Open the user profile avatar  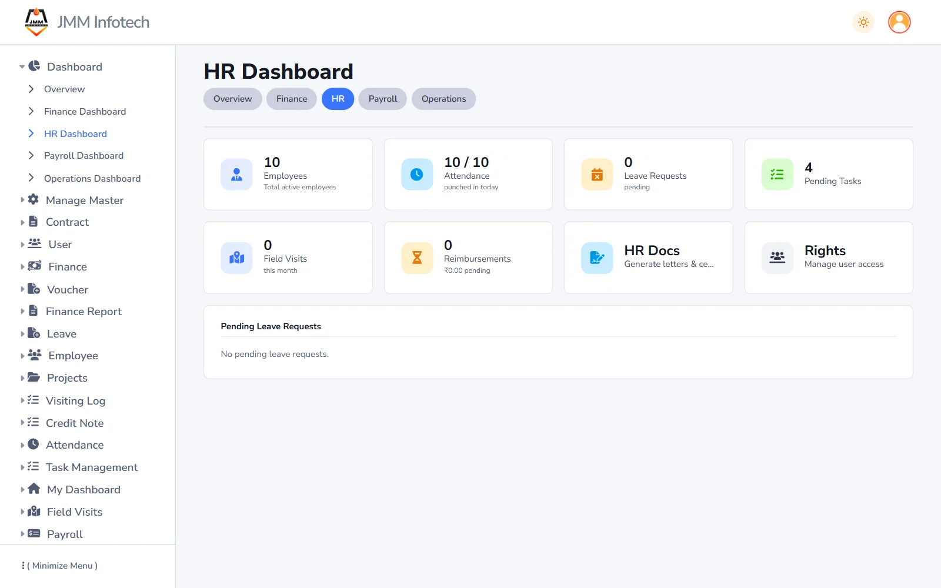(x=899, y=22)
